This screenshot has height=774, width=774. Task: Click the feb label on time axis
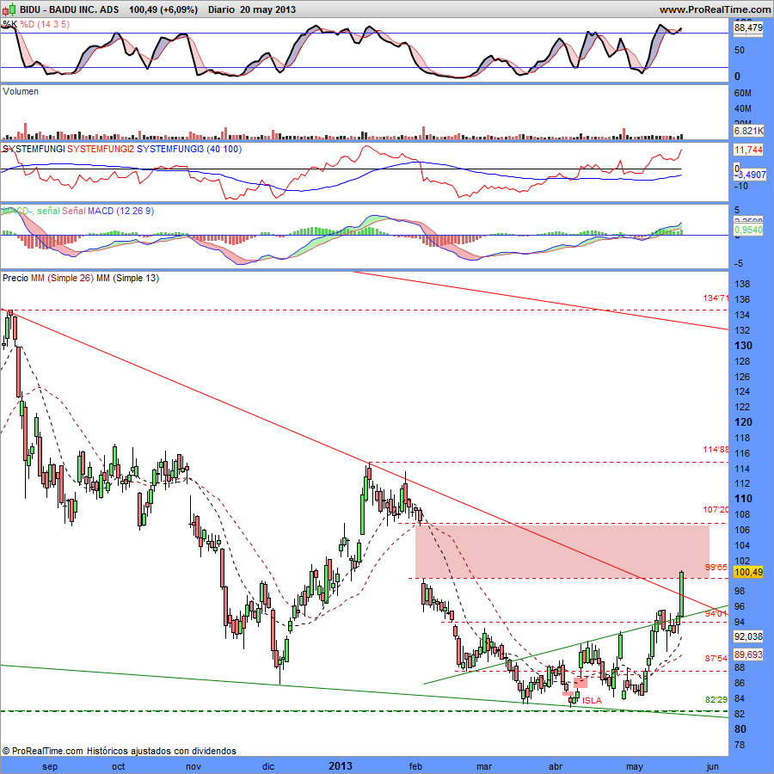415,766
